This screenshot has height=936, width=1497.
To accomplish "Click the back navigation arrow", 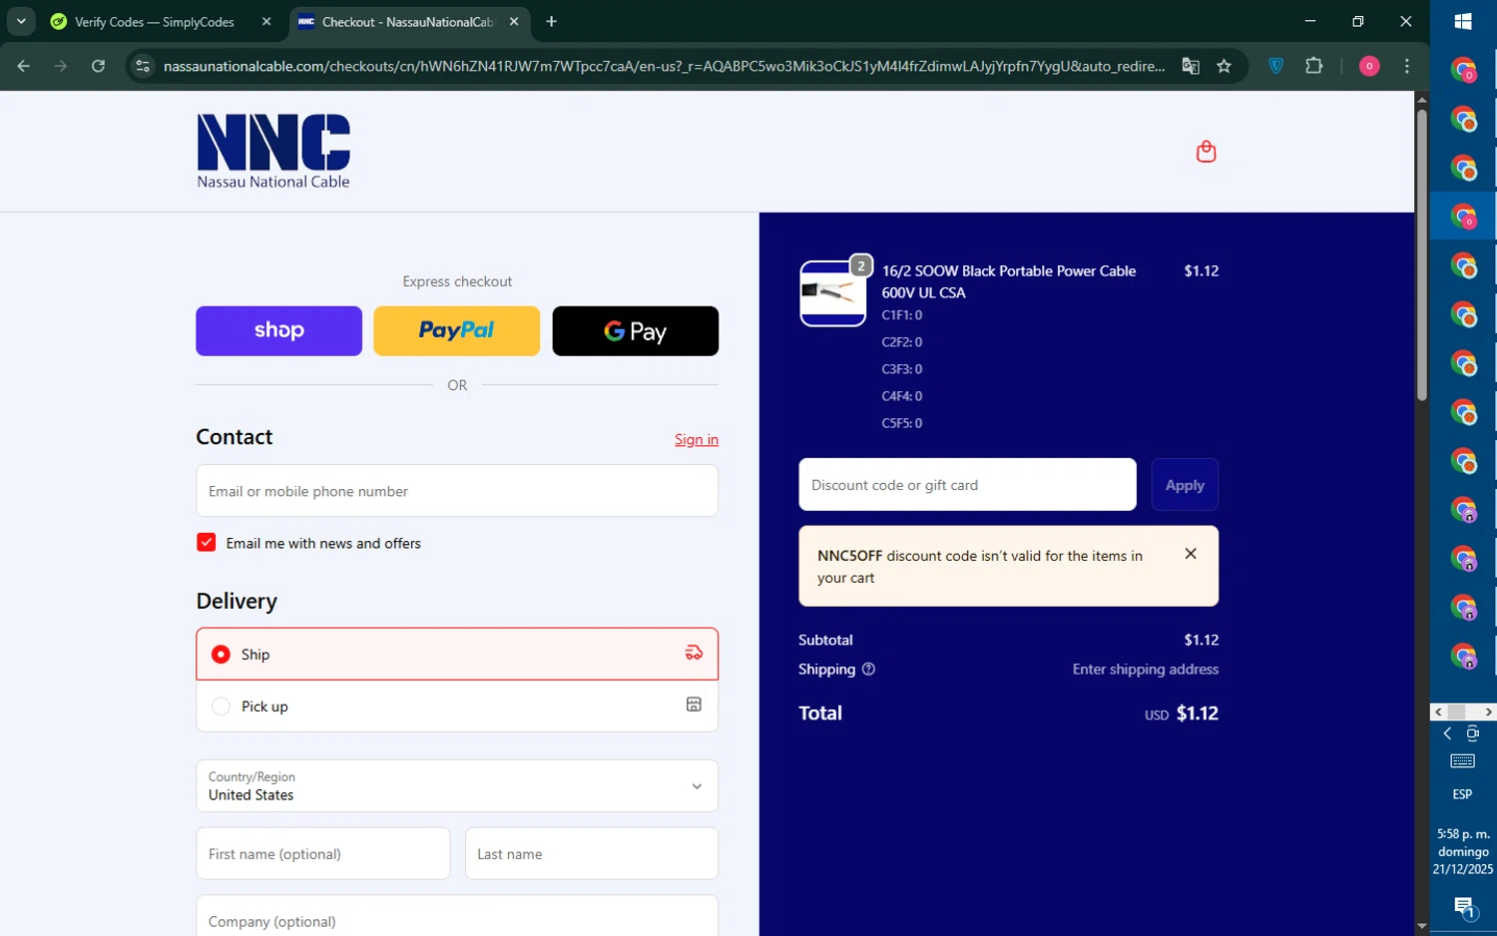I will click(x=24, y=66).
